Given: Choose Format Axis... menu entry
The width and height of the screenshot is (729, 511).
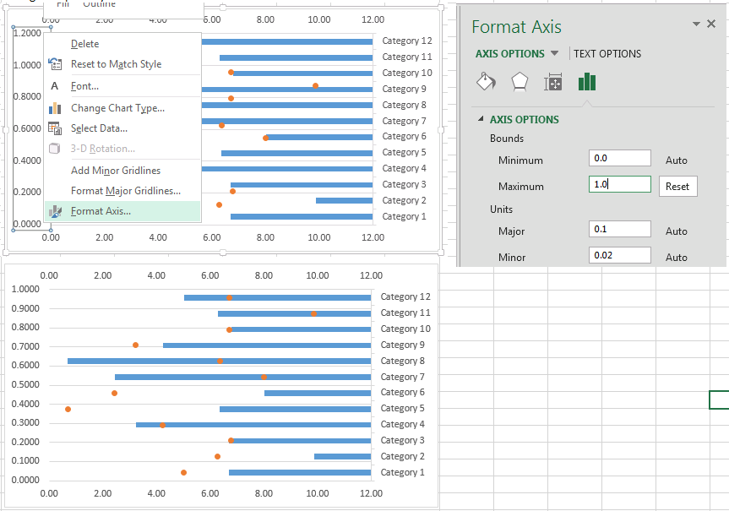Looking at the screenshot, I should (122, 211).
